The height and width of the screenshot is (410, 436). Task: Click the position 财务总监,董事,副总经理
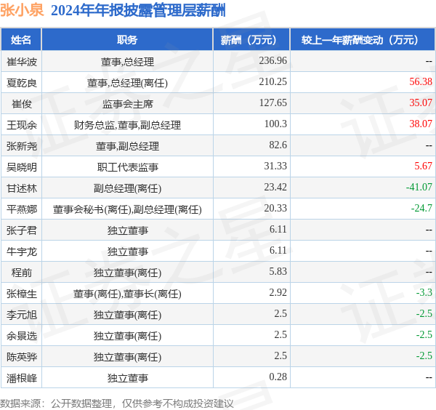click(x=127, y=125)
